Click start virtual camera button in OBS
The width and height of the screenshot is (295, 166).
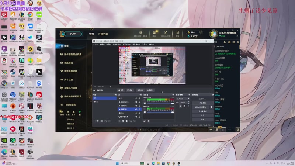(200, 107)
